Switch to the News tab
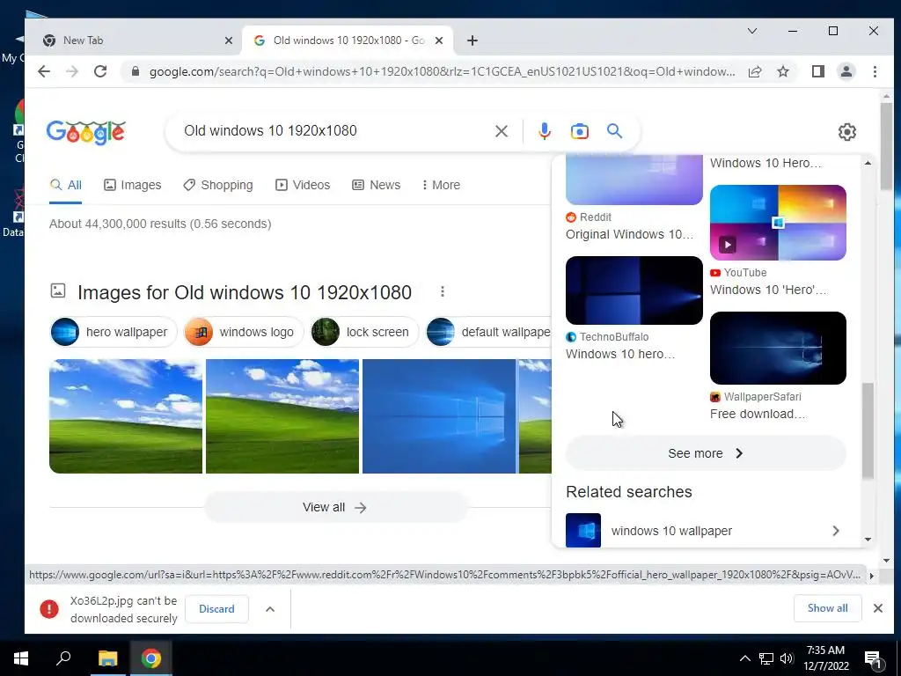Image resolution: width=901 pixels, height=676 pixels. click(376, 185)
